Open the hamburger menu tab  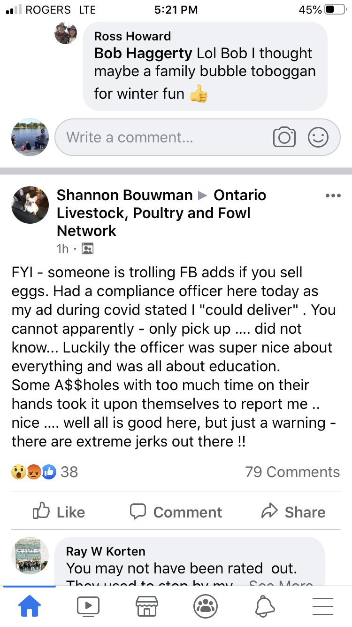click(x=322, y=606)
